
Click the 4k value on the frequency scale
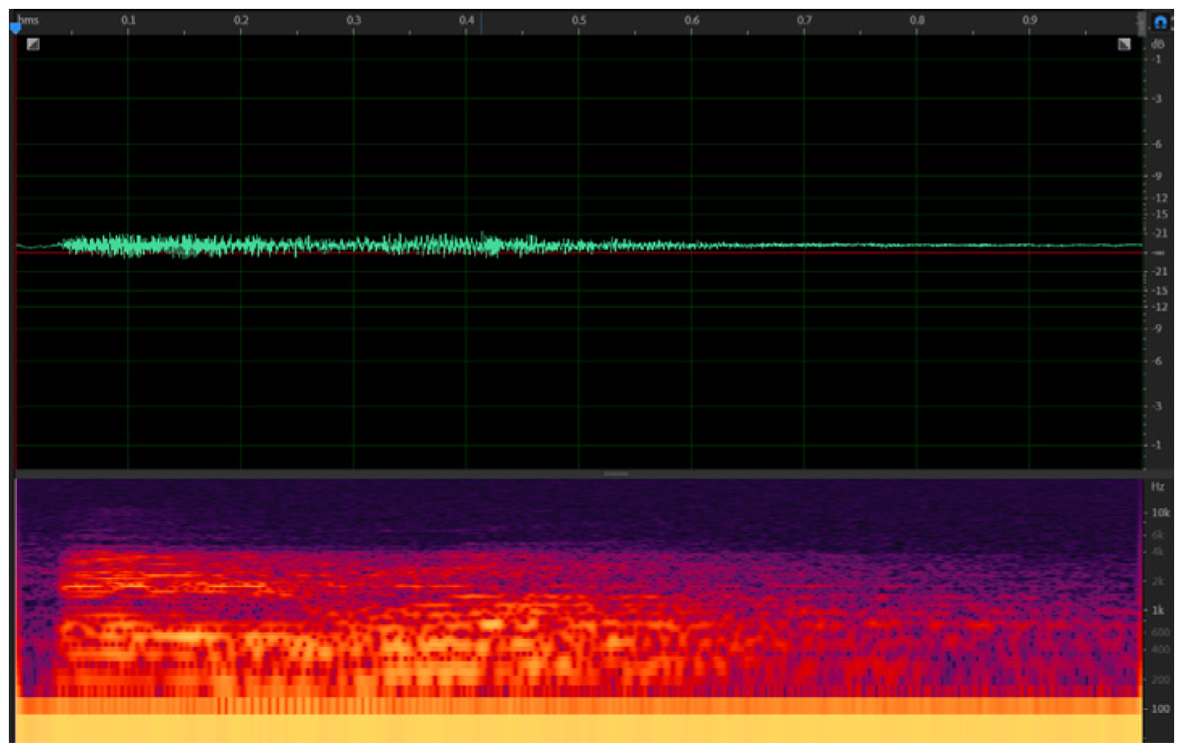click(x=1158, y=552)
